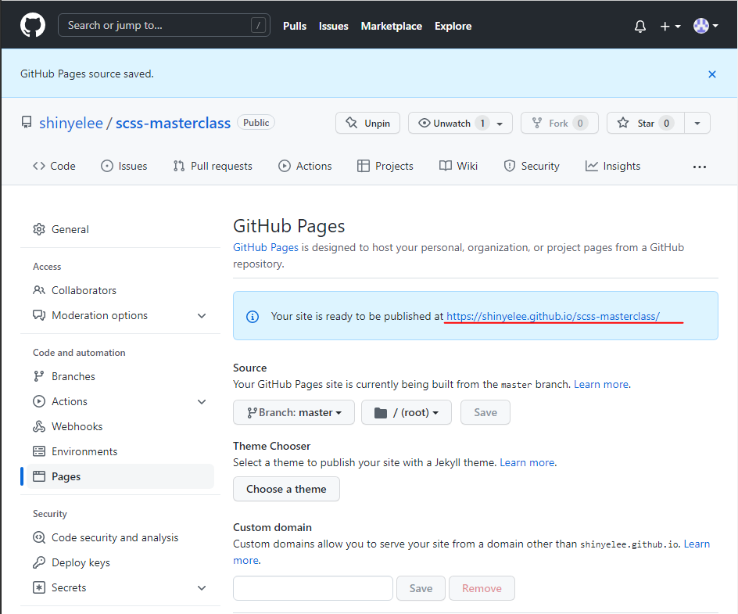Viewport: 738px width, 614px height.
Task: Click the info icon in site-ready notice
Action: click(253, 317)
